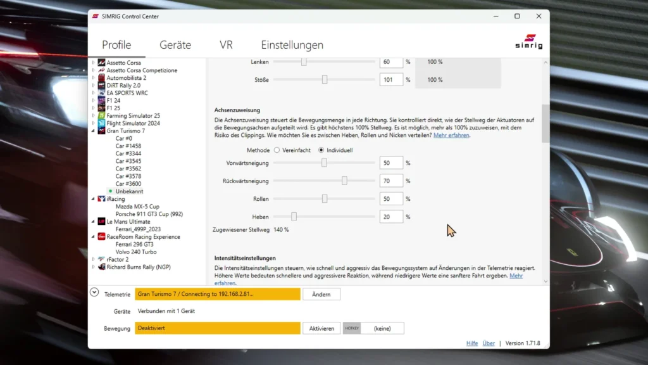Click the Heben percentage input field
This screenshot has width=648, height=365.
pos(391,217)
